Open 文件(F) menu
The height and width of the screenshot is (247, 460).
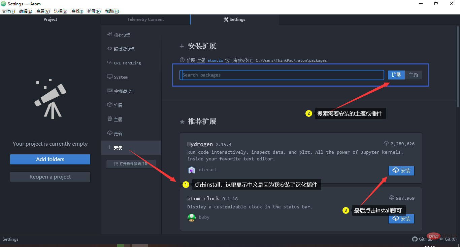click(x=8, y=11)
